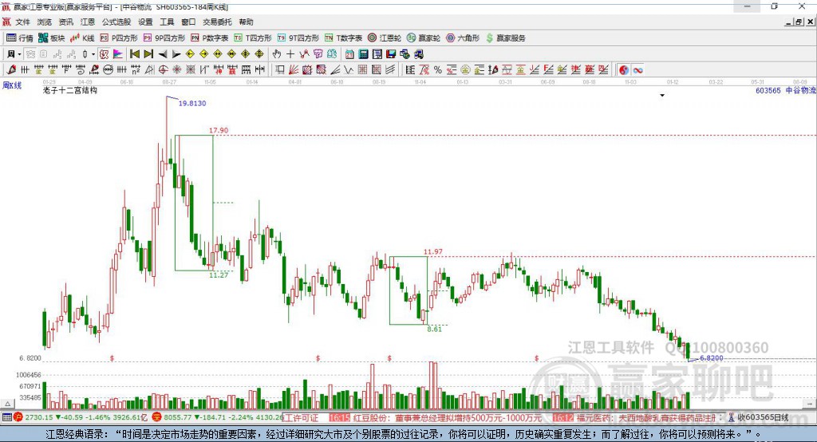Open the P数字表 tool
Viewport: 817px width, 442px height.
click(x=210, y=38)
